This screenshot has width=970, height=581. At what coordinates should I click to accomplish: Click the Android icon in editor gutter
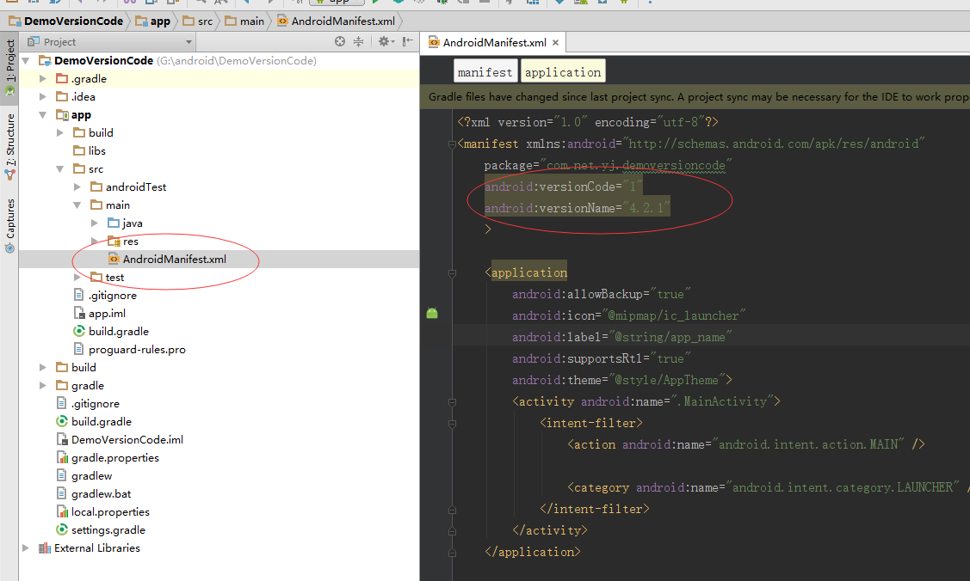432,313
